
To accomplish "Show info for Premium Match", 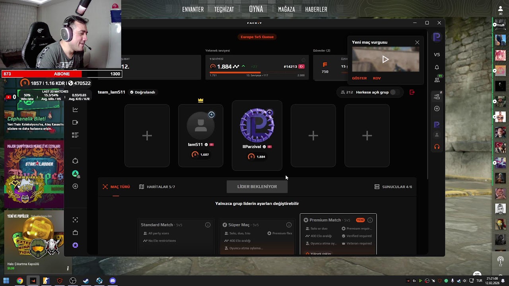I will click(x=370, y=220).
